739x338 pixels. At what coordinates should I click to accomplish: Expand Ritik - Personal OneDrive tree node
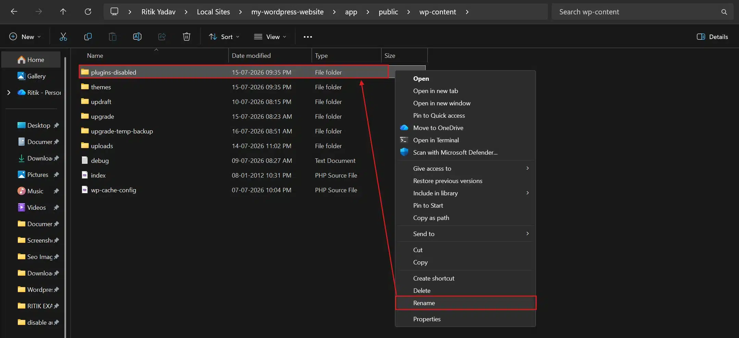[9, 92]
